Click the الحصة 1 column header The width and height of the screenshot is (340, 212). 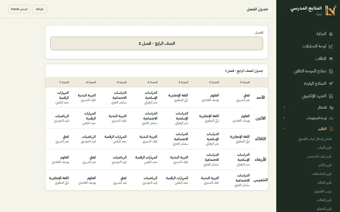(x=245, y=82)
